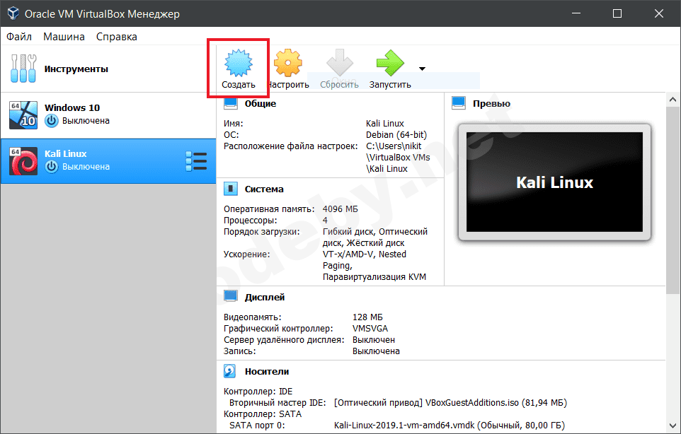
Task: Click the Система chip icon
Action: [231, 189]
